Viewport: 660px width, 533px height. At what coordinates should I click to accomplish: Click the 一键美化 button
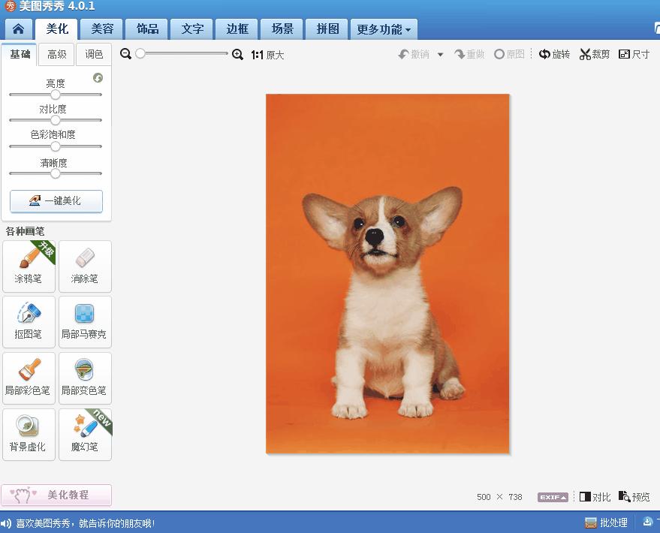coord(56,201)
